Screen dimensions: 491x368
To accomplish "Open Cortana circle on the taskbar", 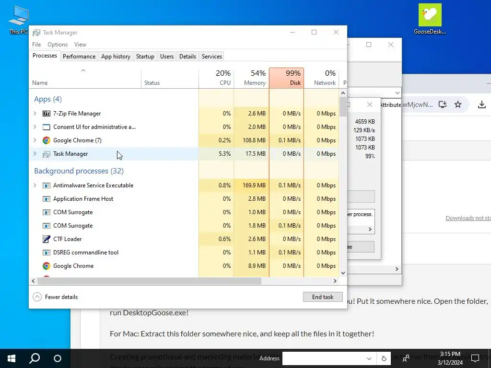I will pyautogui.click(x=58, y=358).
